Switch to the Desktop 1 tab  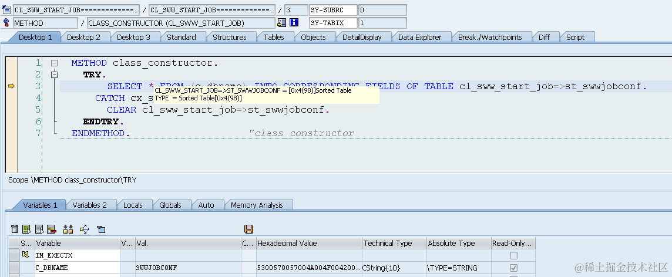coord(35,37)
